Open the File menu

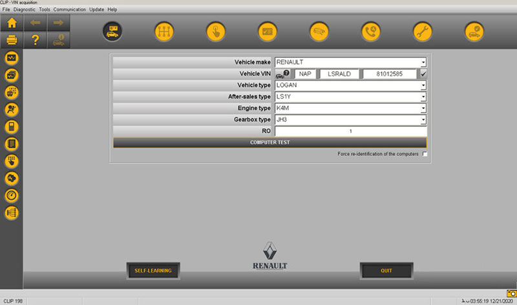coord(6,10)
